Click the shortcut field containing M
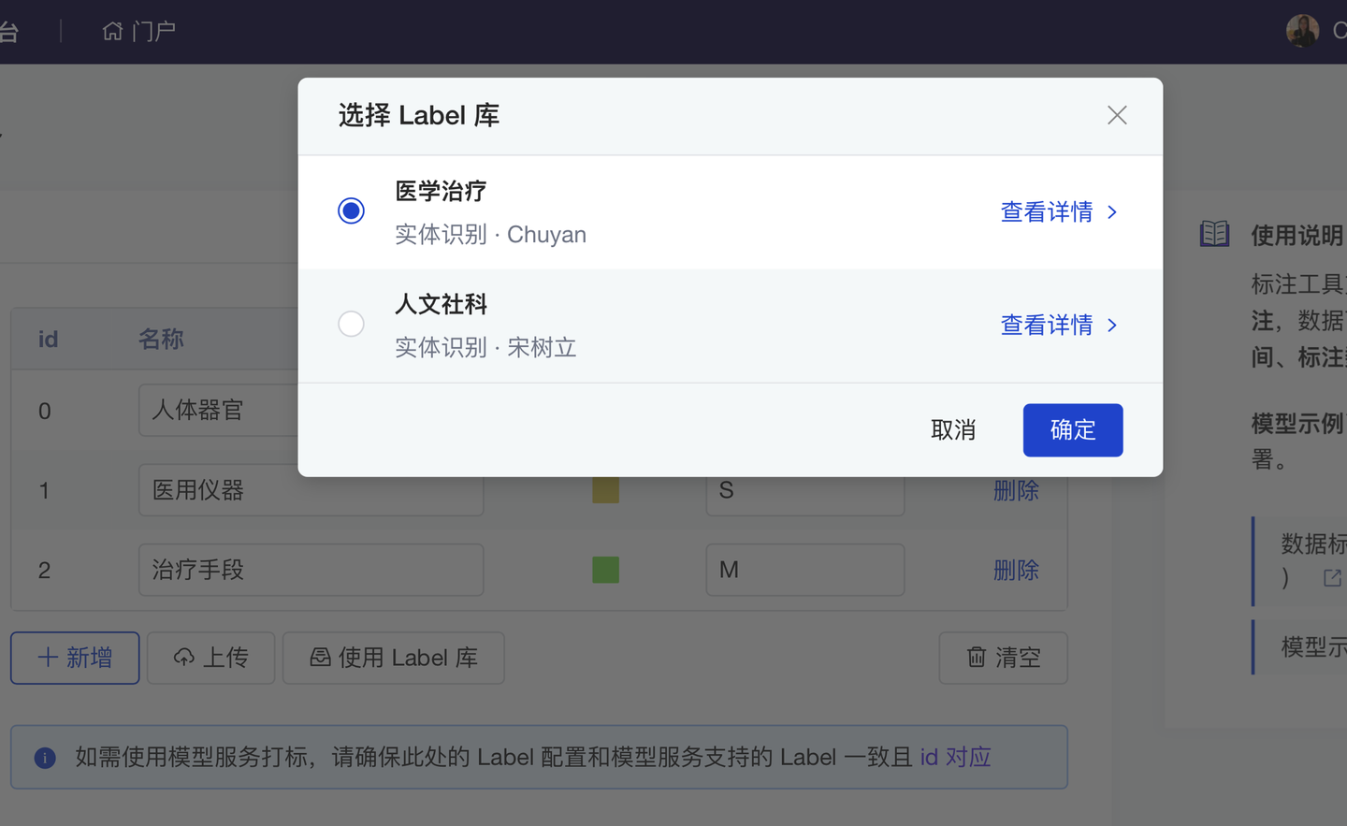Viewport: 1347px width, 826px height. click(804, 570)
